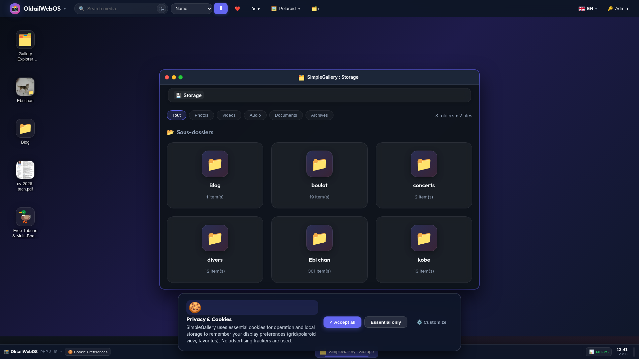The width and height of the screenshot is (639, 359).
Task: Switch to Photos filter tab
Action: (x=201, y=115)
